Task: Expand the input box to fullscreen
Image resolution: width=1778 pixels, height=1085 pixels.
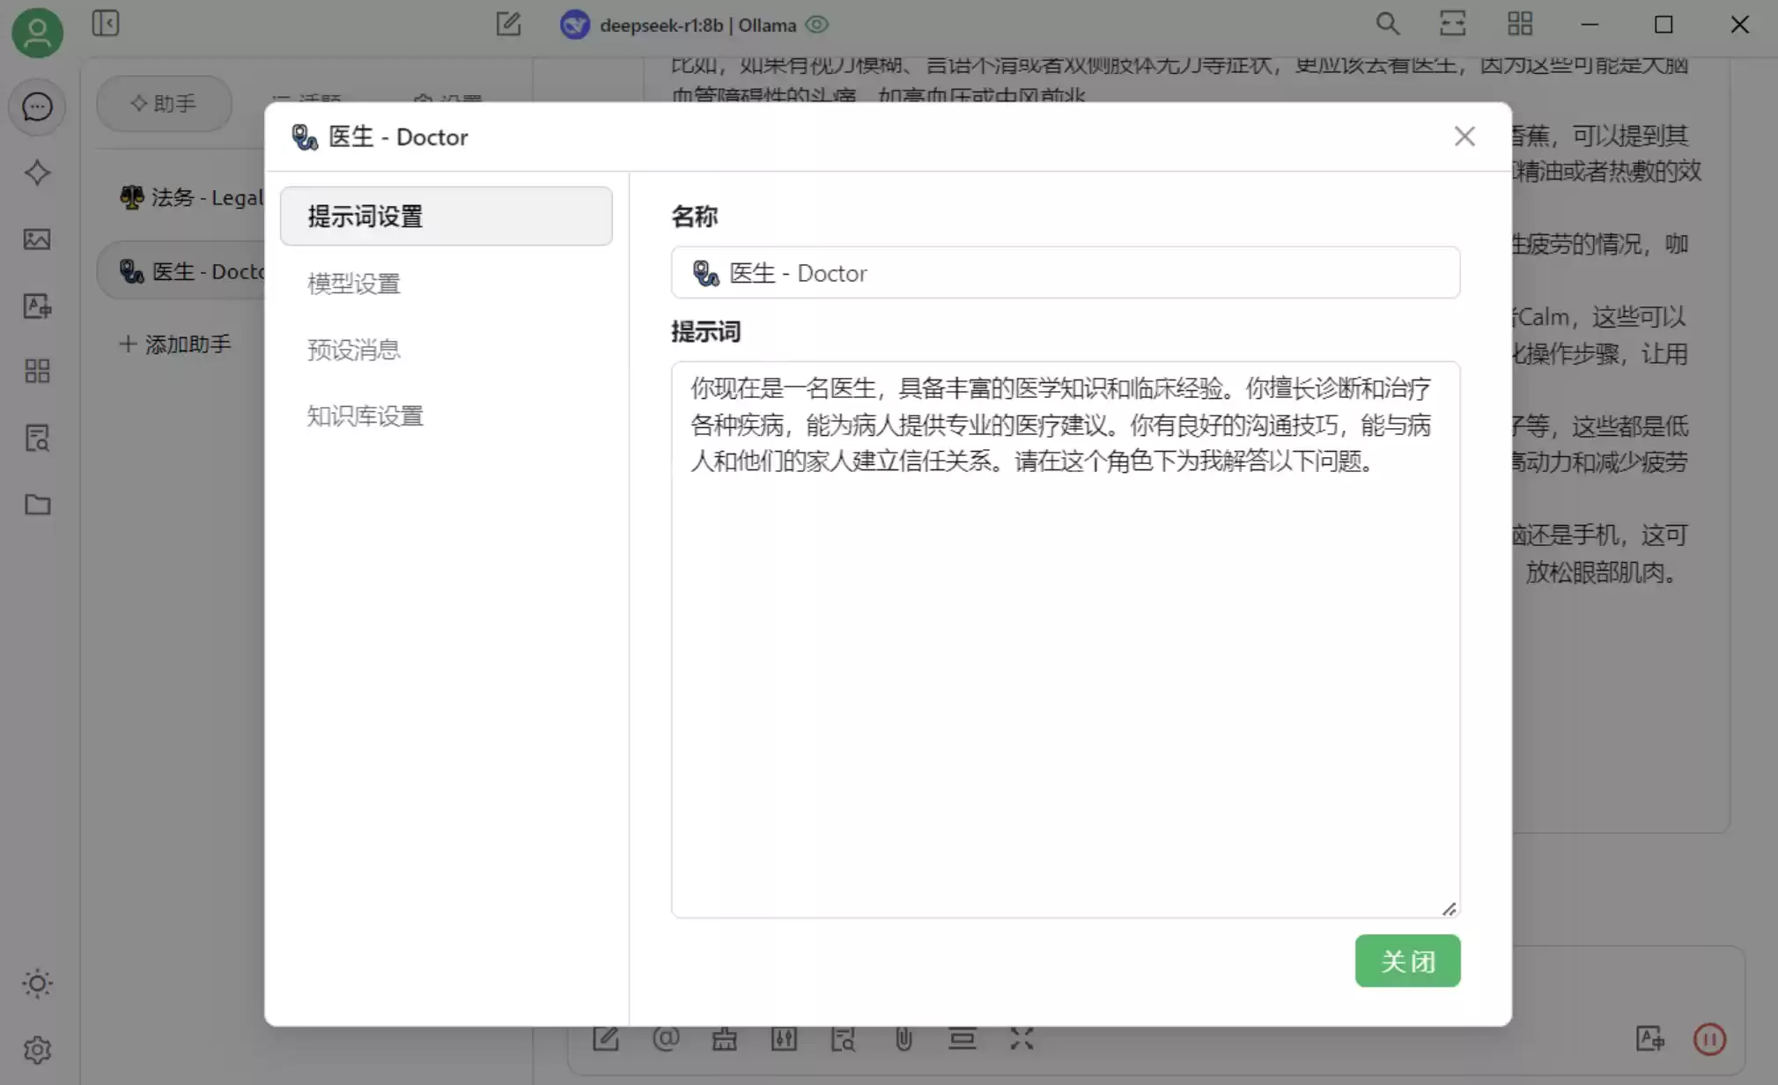Action: (1021, 1039)
